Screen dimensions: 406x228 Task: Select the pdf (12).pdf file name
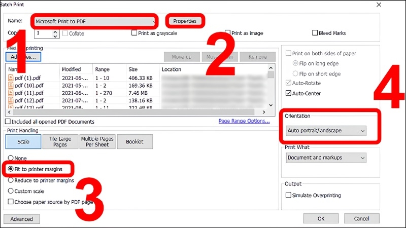point(29,100)
